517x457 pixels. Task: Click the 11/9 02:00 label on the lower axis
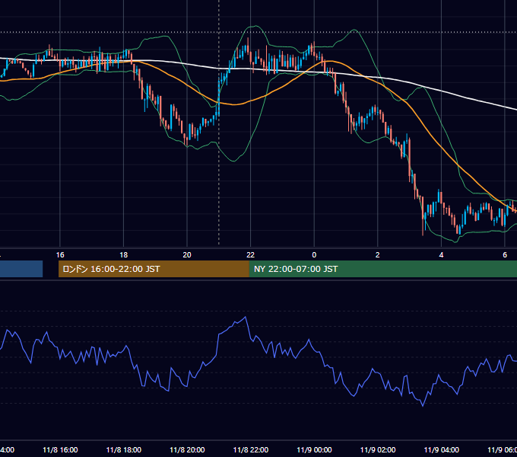click(x=378, y=450)
